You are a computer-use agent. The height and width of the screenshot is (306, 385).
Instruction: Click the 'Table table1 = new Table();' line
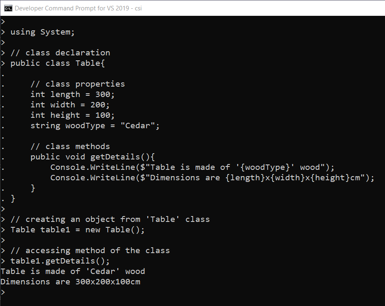pos(77,230)
